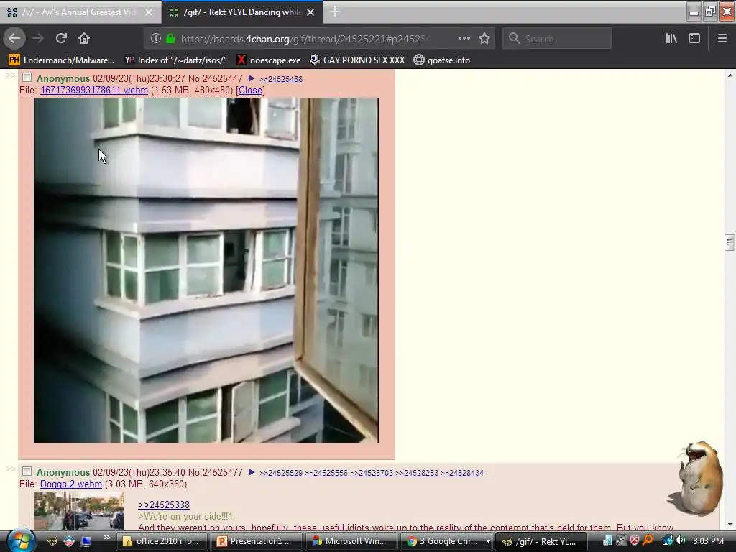This screenshot has height=552, width=736.
Task: Follow the reply link >>24528434
Action: click(x=462, y=473)
